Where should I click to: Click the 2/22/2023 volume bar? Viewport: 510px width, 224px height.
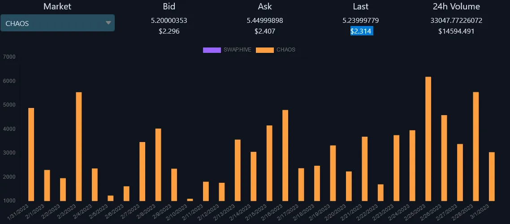[380, 193]
